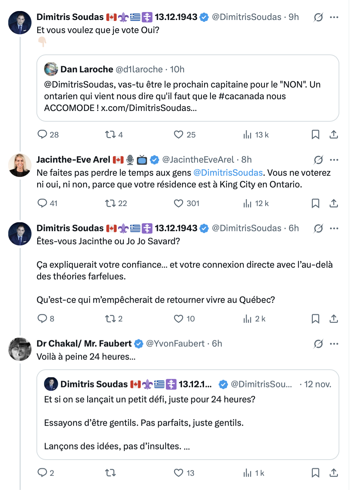Open more options on Jacinthe-Eve Arel's tweet
351x490 pixels.
(334, 160)
